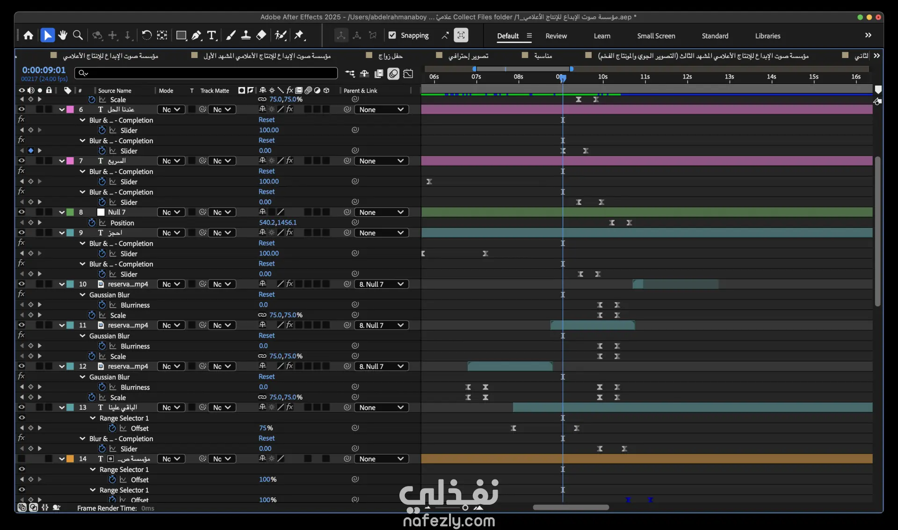The width and height of the screenshot is (898, 530).
Task: Select the Puppet Pin tool
Action: coord(299,36)
